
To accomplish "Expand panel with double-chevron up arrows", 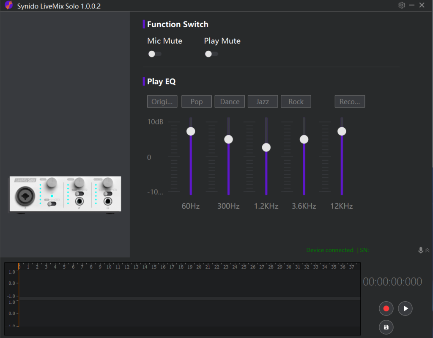I will pos(427,250).
